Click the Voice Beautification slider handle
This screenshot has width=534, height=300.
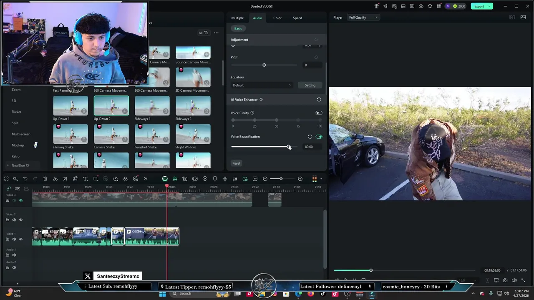click(289, 147)
